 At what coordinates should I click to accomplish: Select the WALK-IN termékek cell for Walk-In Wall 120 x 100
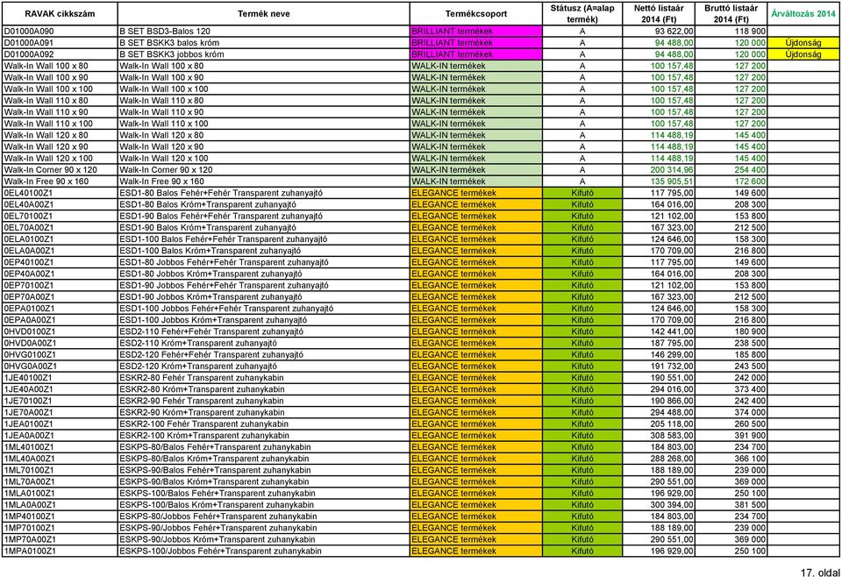click(x=475, y=159)
